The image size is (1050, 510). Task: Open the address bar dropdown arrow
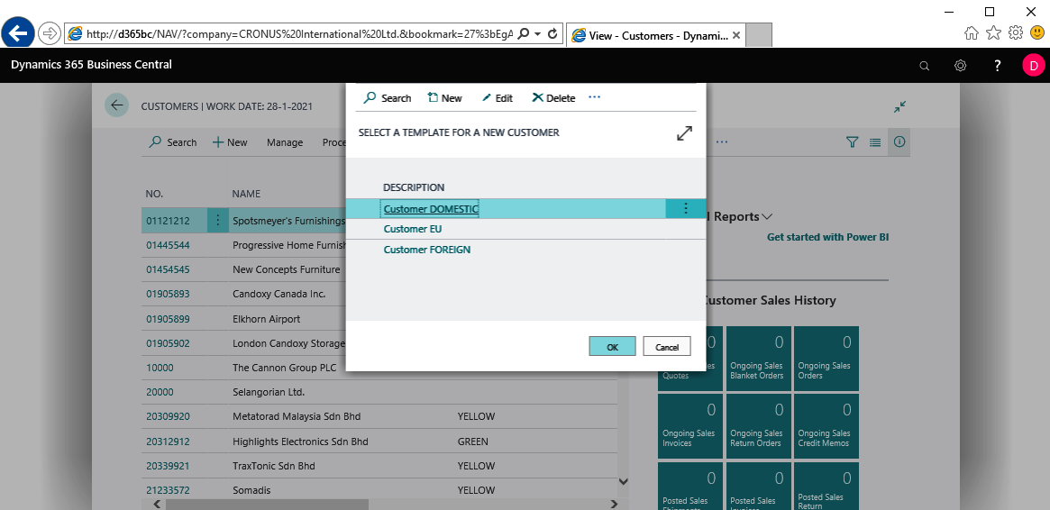click(538, 33)
